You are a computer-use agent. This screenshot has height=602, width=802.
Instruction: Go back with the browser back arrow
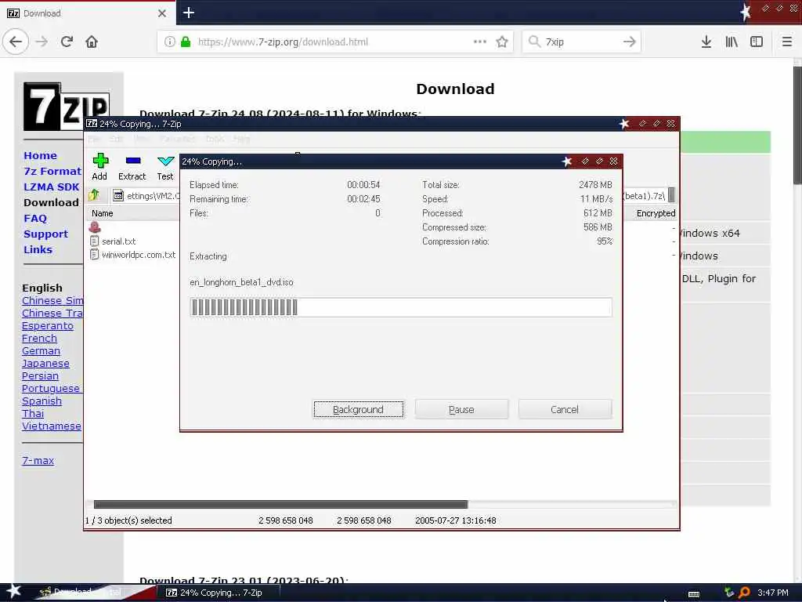tap(16, 42)
